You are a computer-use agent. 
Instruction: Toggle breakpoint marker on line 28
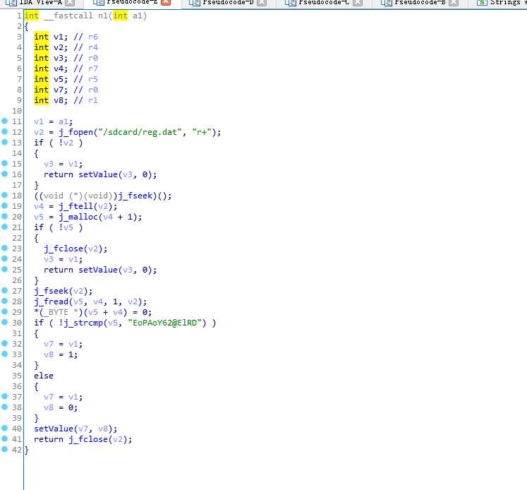(x=4, y=301)
